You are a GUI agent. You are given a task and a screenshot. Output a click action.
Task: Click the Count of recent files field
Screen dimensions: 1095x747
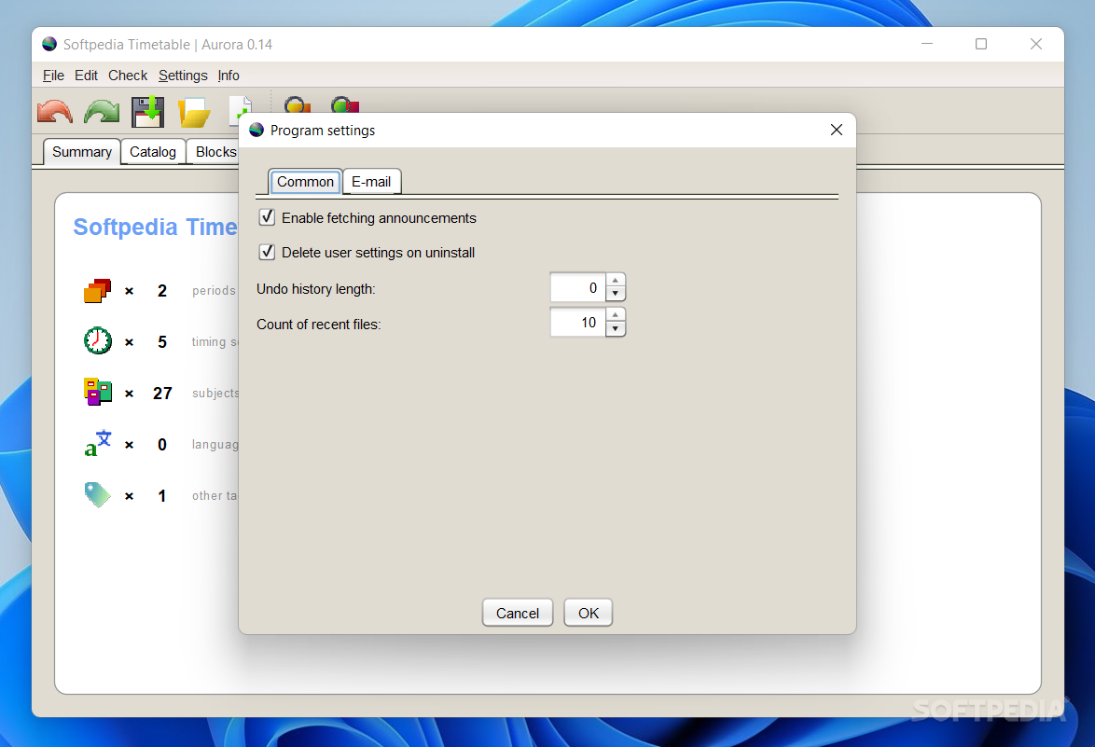click(578, 323)
